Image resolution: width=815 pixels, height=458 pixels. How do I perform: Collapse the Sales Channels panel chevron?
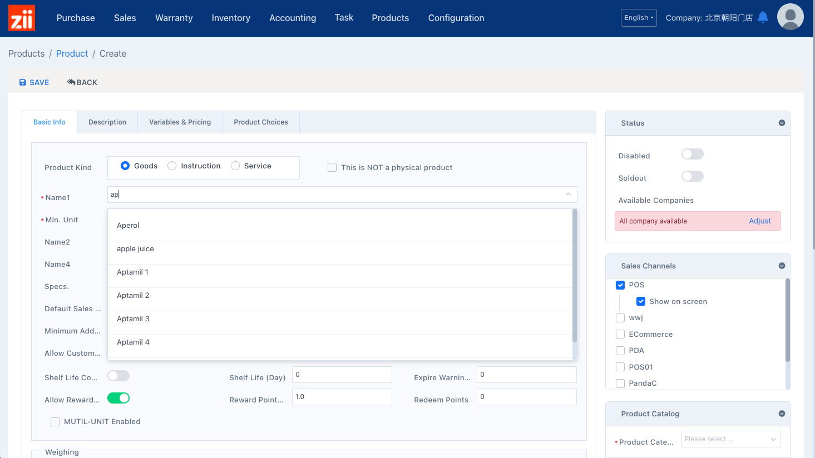click(x=782, y=266)
